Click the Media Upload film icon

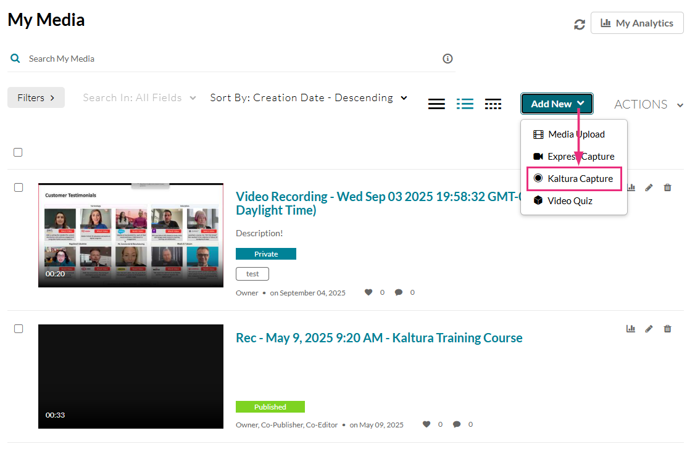(538, 134)
